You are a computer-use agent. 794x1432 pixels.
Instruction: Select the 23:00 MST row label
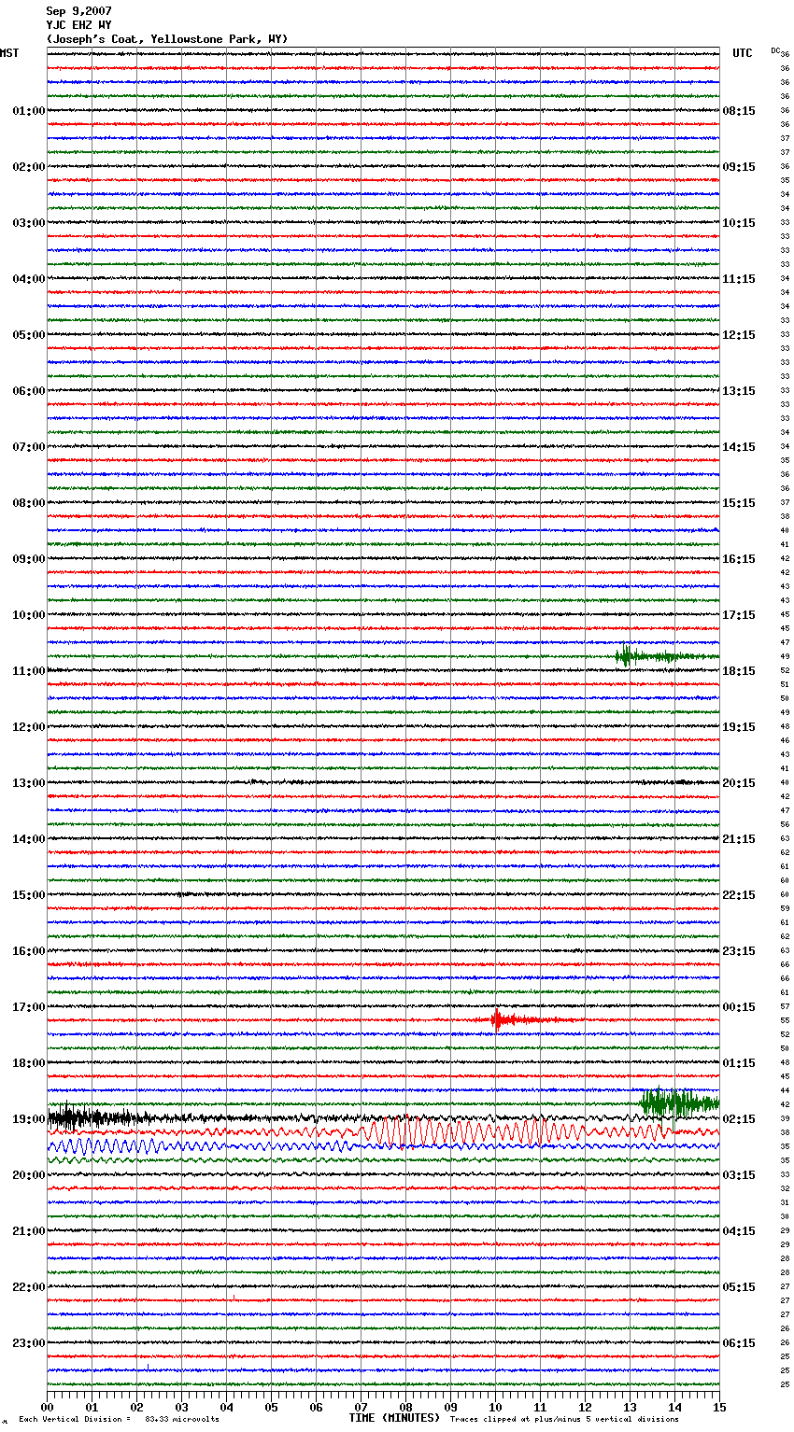pyautogui.click(x=28, y=1343)
